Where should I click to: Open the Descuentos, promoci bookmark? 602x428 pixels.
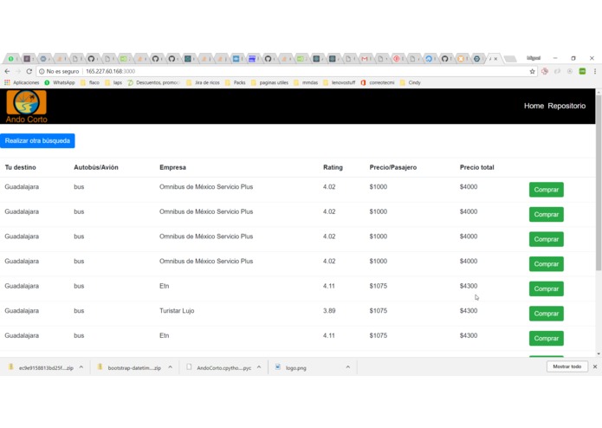pos(153,82)
